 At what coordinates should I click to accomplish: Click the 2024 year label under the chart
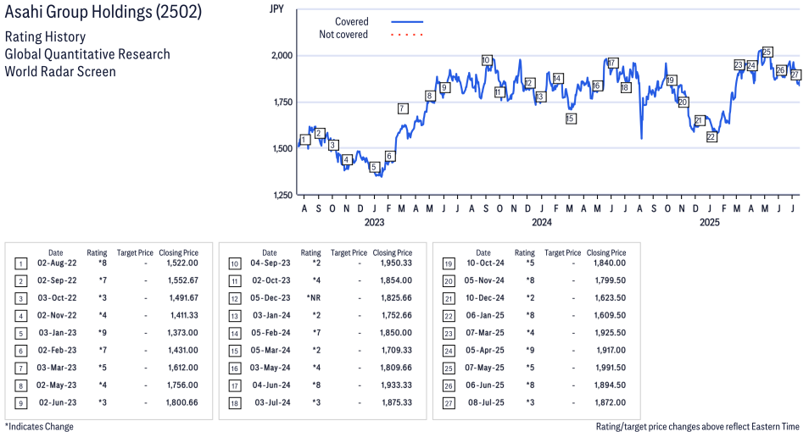[x=542, y=222]
